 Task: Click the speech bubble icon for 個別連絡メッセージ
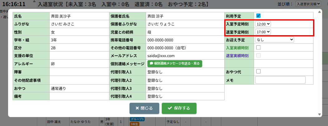coord(151,63)
